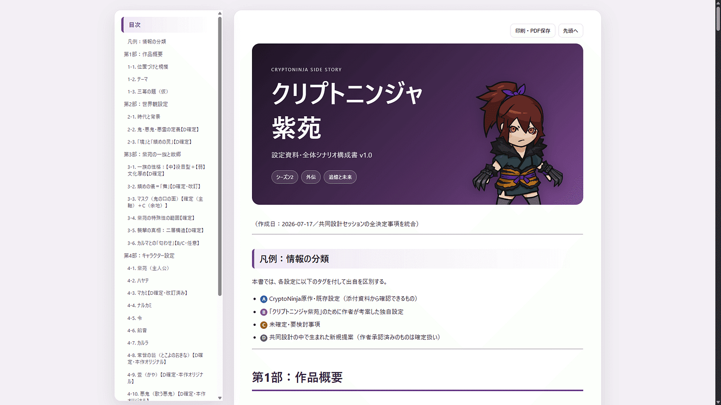Open 4-8. 常世の翁 contents link
This screenshot has width=721, height=405.
pyautogui.click(x=166, y=358)
